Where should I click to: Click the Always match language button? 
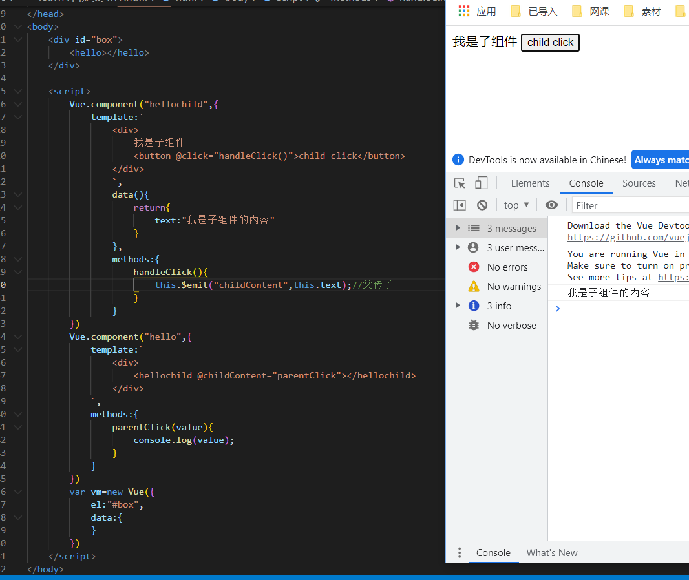click(660, 160)
